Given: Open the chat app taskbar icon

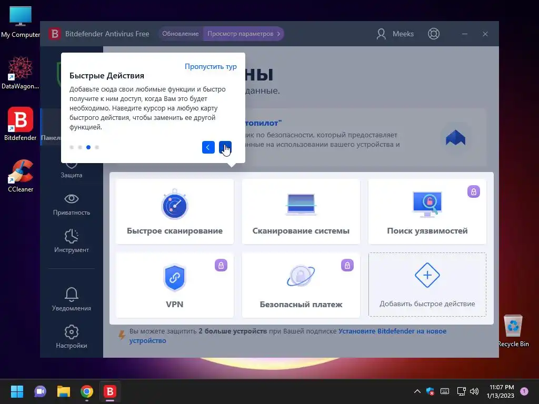Looking at the screenshot, I should tap(40, 391).
